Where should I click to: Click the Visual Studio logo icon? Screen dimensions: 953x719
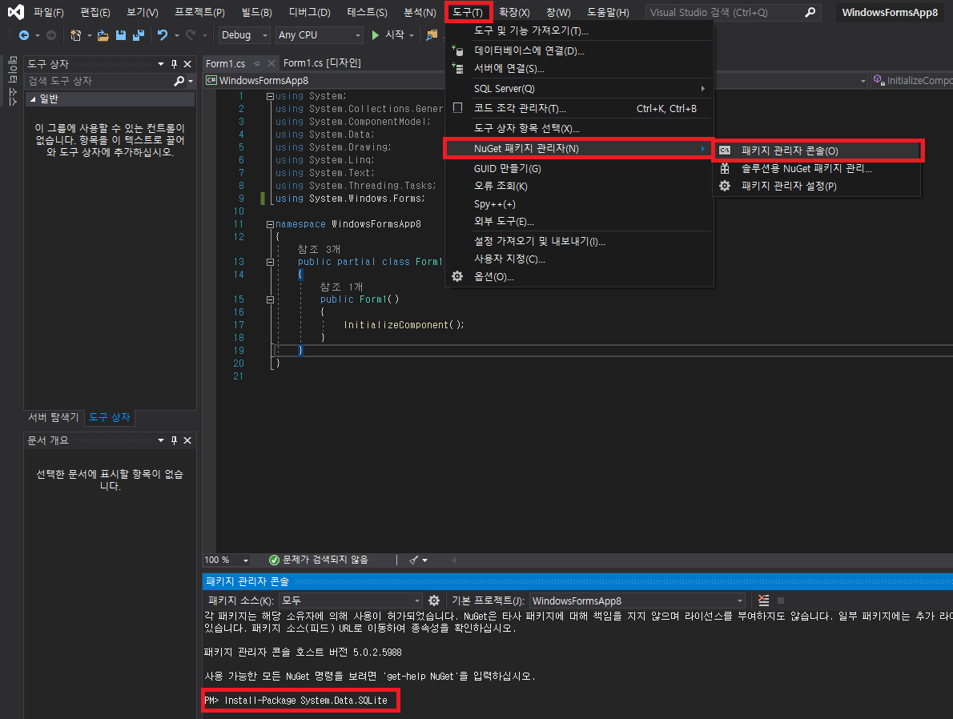point(16,12)
